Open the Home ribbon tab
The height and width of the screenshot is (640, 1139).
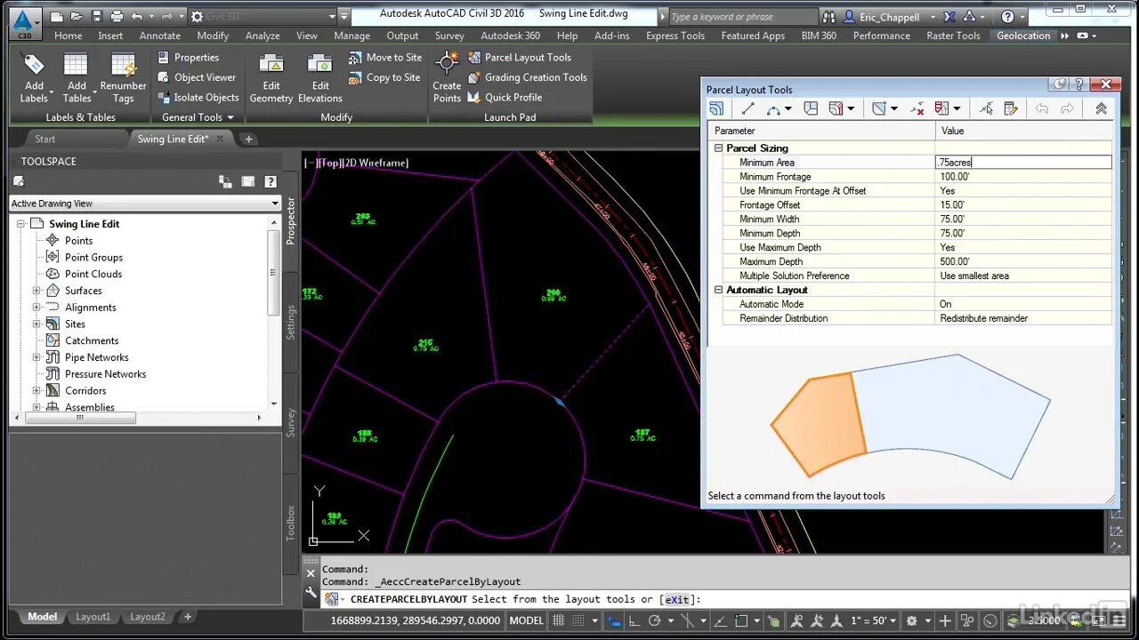pyautogui.click(x=68, y=36)
